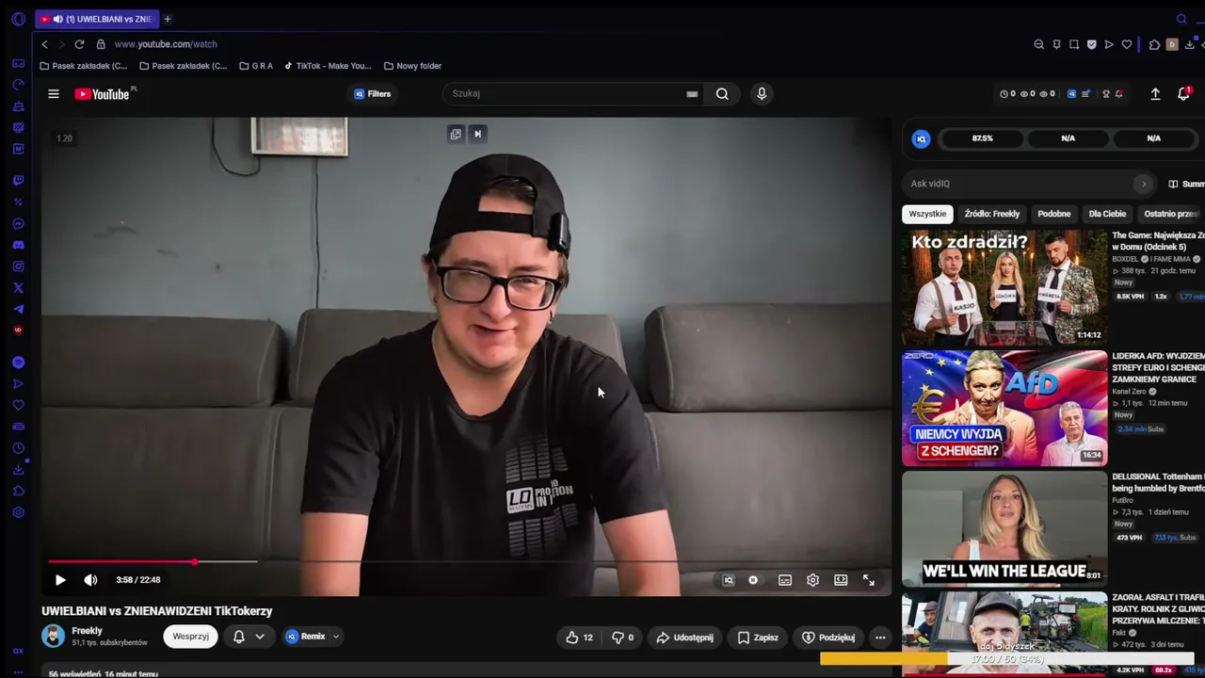Open Freekly channel avatar
Screen dimensions: 1205x678
pyautogui.click(x=54, y=637)
